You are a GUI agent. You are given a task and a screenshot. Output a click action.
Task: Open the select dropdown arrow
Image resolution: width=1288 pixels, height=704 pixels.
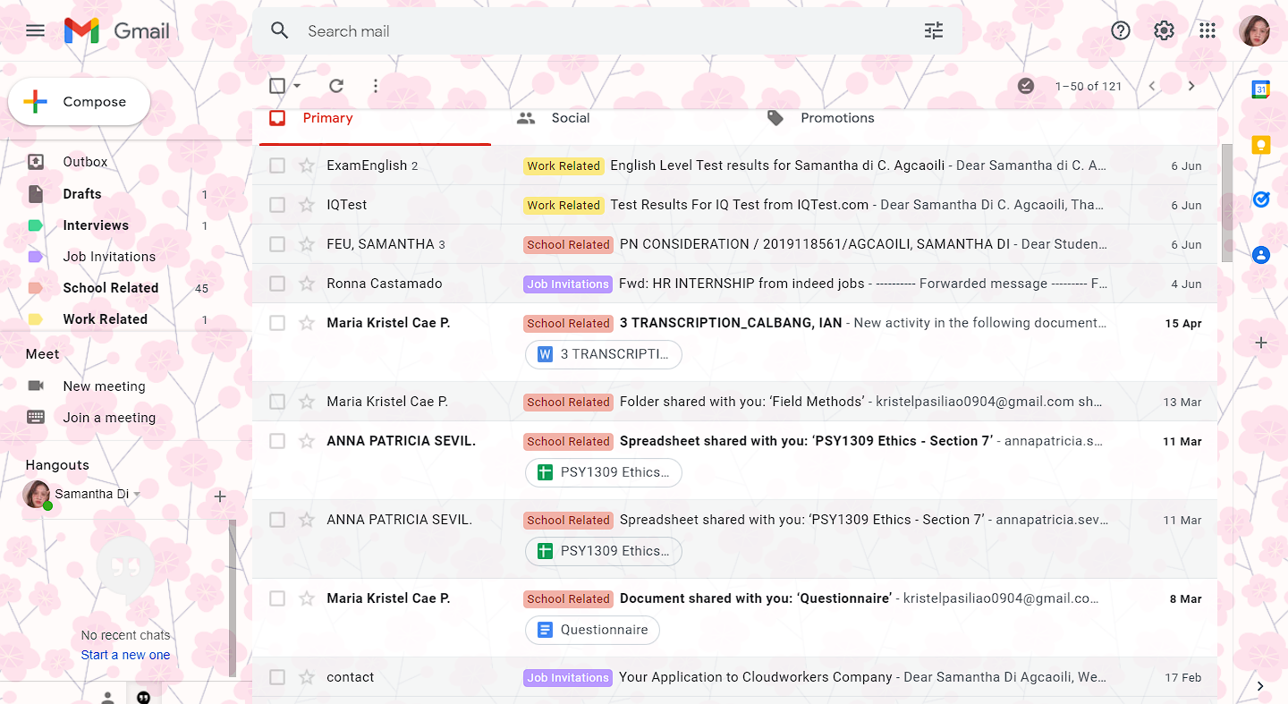297,86
